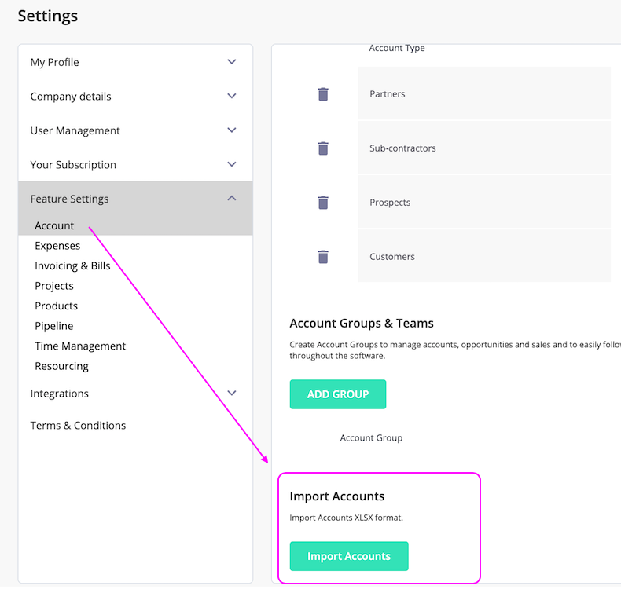Click trash icon beside Sub-contractors

tap(322, 148)
